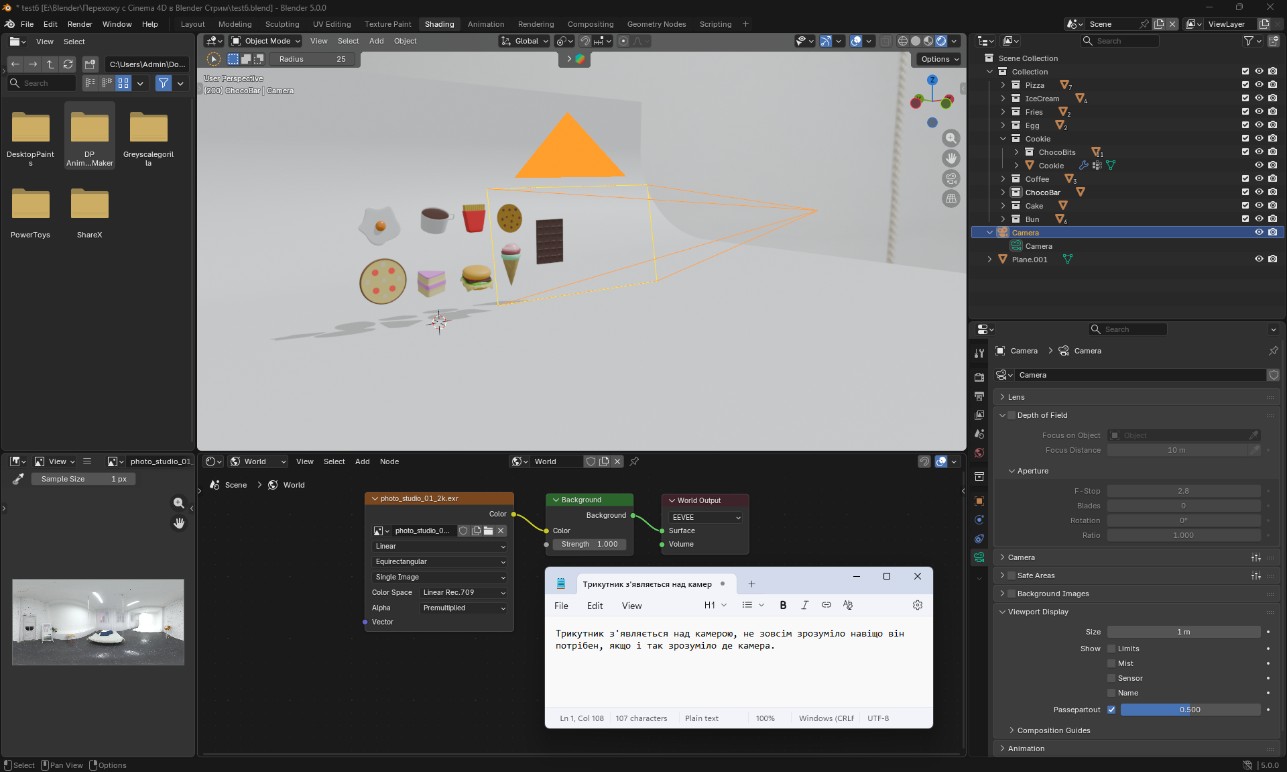Open the Render menu
The image size is (1287, 772).
(x=80, y=24)
